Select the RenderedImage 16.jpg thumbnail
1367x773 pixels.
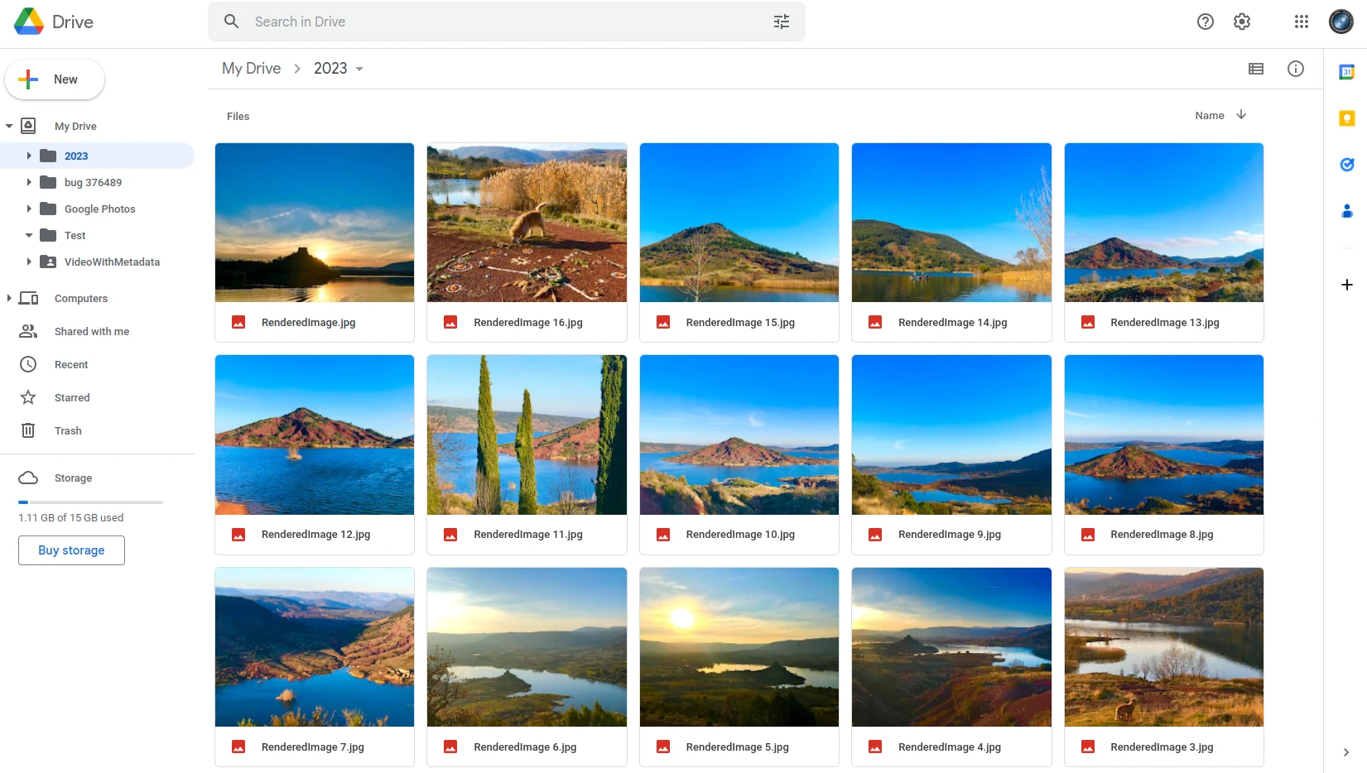pos(527,223)
